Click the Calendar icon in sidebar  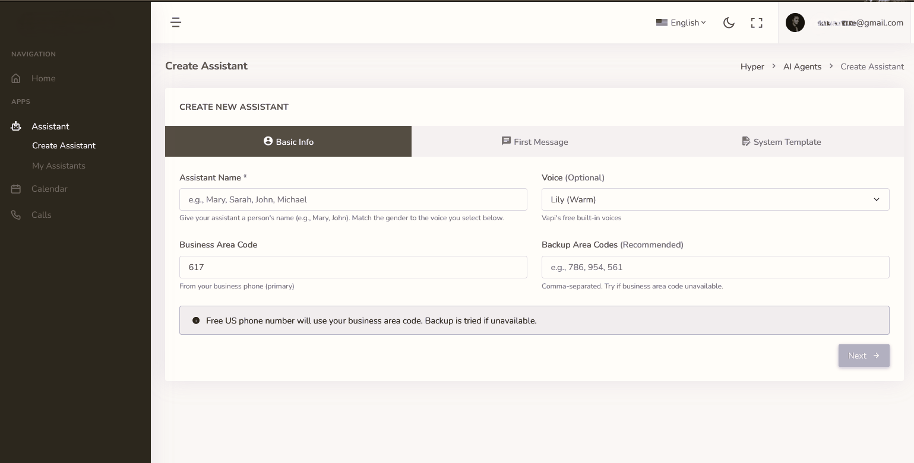pos(16,189)
